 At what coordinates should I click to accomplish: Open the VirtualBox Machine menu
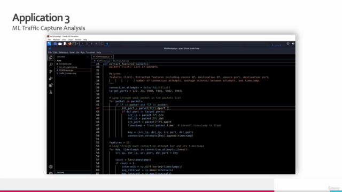56,39
